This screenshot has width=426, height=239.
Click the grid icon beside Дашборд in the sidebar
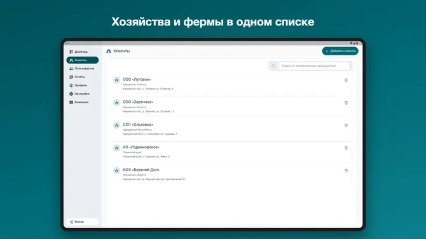[71, 51]
